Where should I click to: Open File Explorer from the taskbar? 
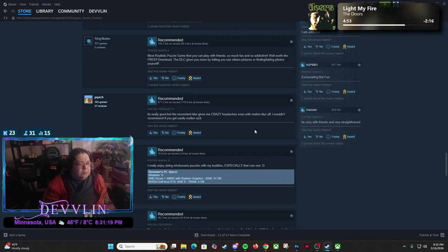(183, 246)
